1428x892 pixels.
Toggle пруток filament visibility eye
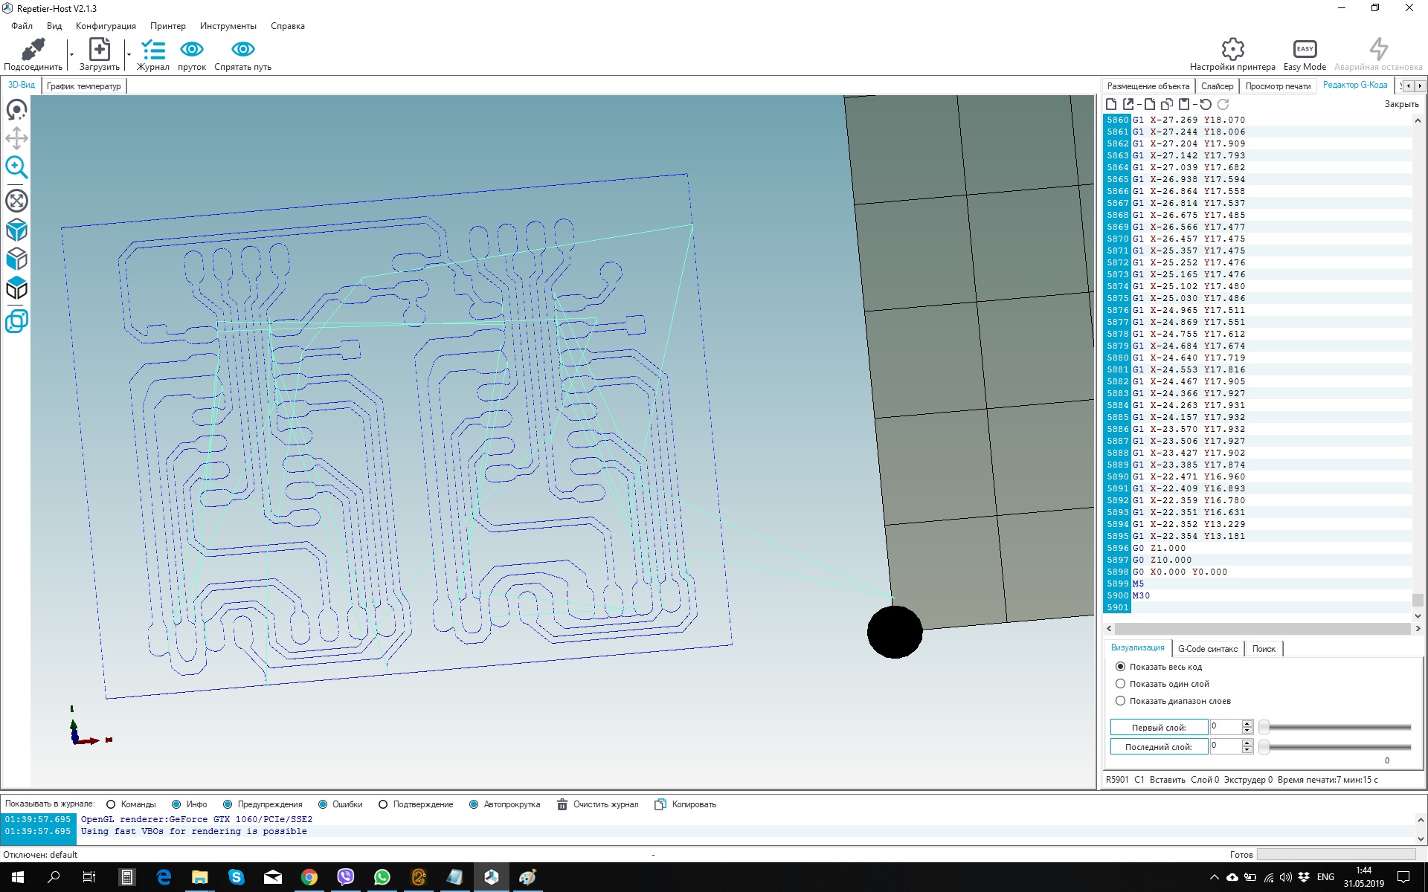(192, 50)
